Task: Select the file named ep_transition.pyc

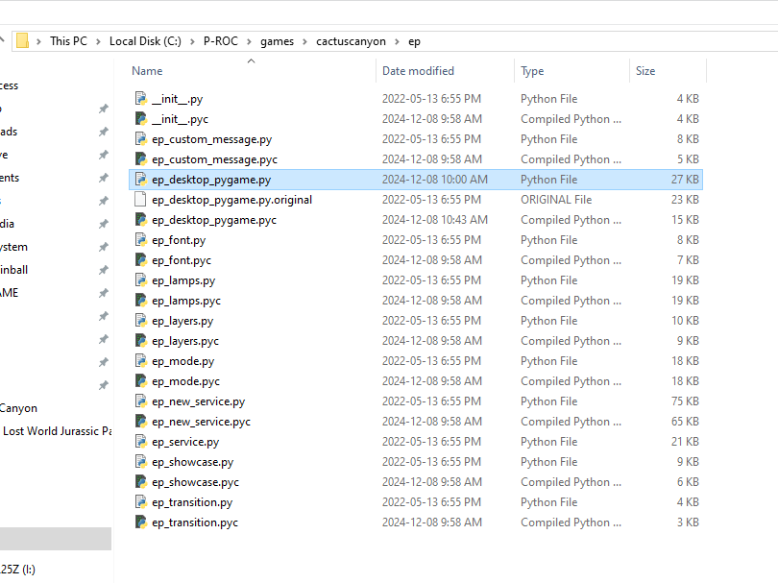Action: 195,522
